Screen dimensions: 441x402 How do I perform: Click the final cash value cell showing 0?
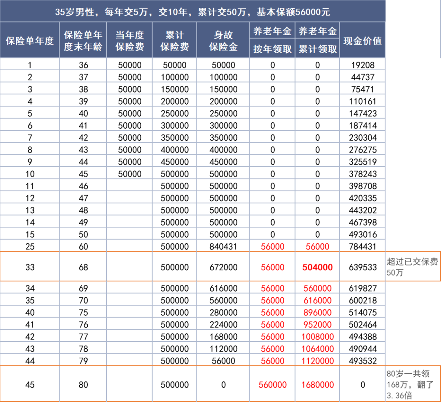pyautogui.click(x=362, y=384)
